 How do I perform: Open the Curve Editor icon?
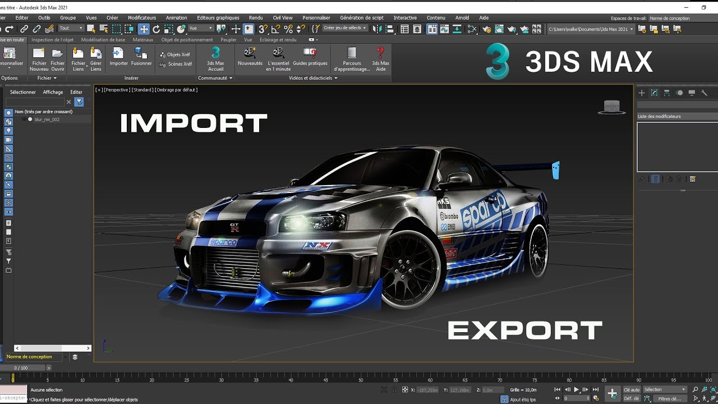click(x=444, y=29)
